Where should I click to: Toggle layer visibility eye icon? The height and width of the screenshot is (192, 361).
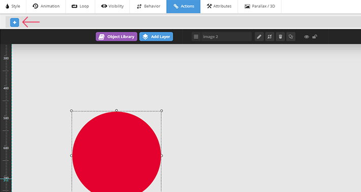tap(307, 36)
